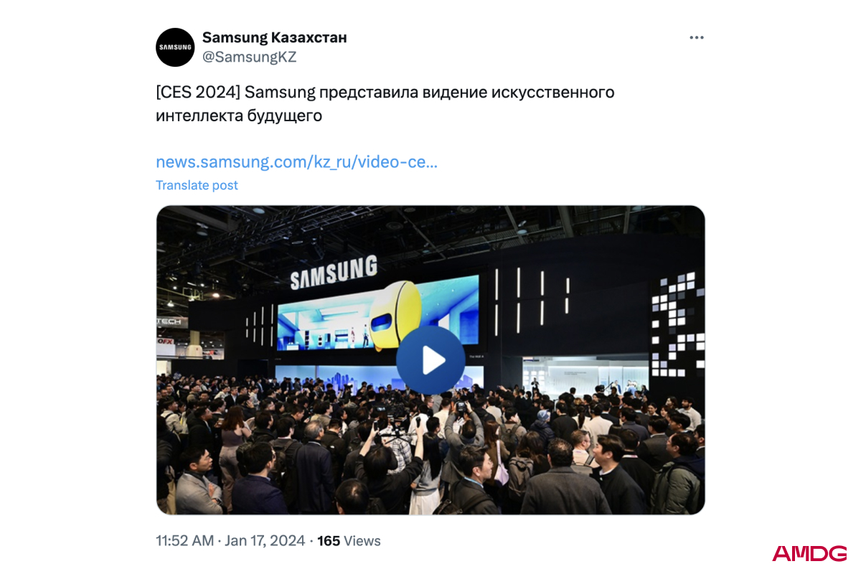Image resolution: width=861 pixels, height=574 pixels.
Task: Open the Samsung profile avatar
Action: (175, 47)
